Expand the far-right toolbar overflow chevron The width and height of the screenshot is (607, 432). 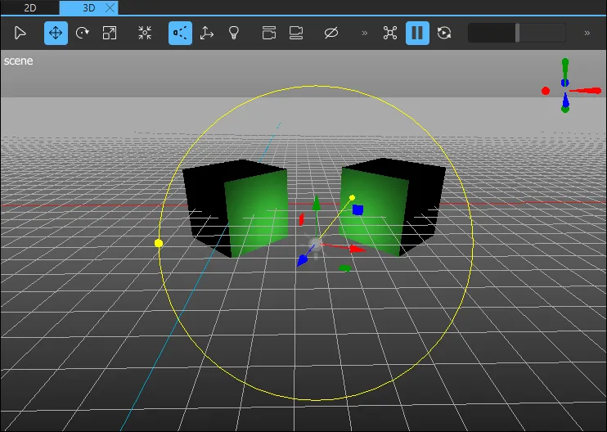pos(587,33)
